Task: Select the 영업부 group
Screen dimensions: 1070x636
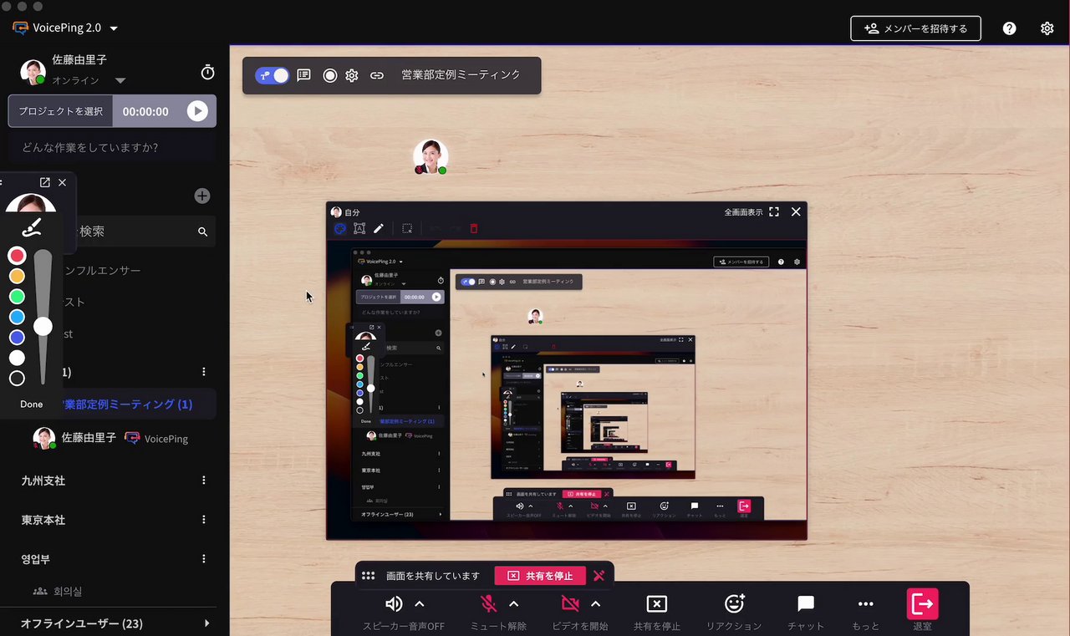Action: click(36, 558)
